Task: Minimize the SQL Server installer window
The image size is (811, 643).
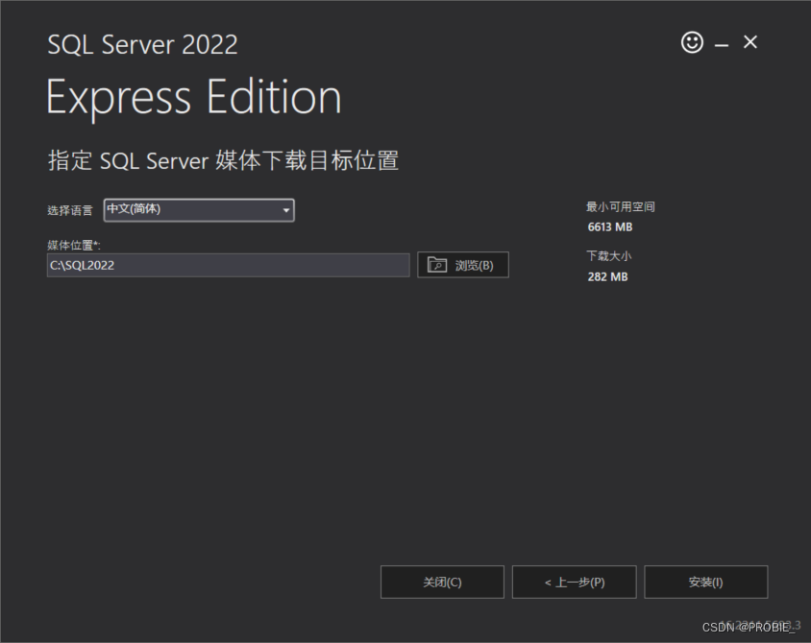Action: [x=722, y=45]
